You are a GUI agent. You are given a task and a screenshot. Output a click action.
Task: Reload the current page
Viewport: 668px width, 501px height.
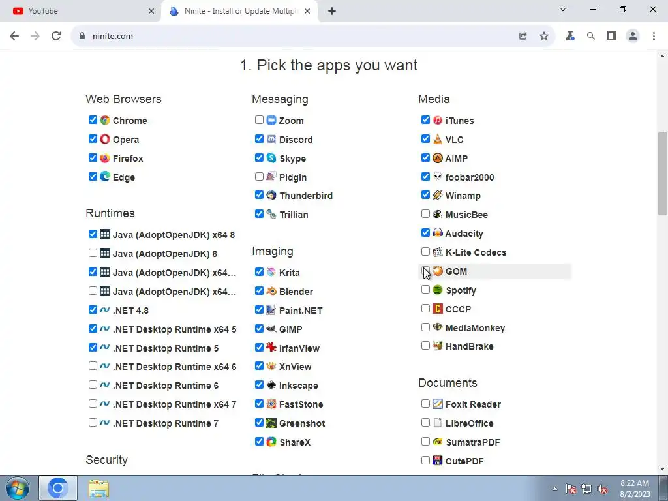56,37
